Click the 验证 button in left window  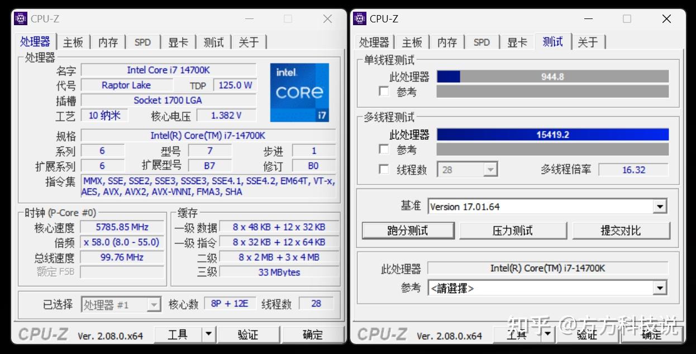248,334
